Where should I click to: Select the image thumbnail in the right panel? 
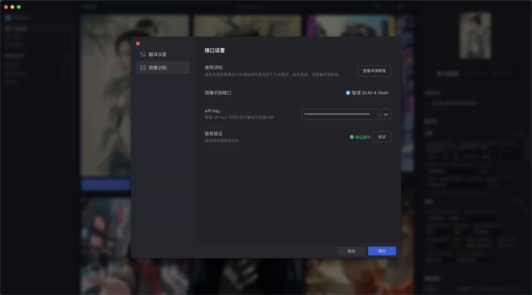coord(475,36)
